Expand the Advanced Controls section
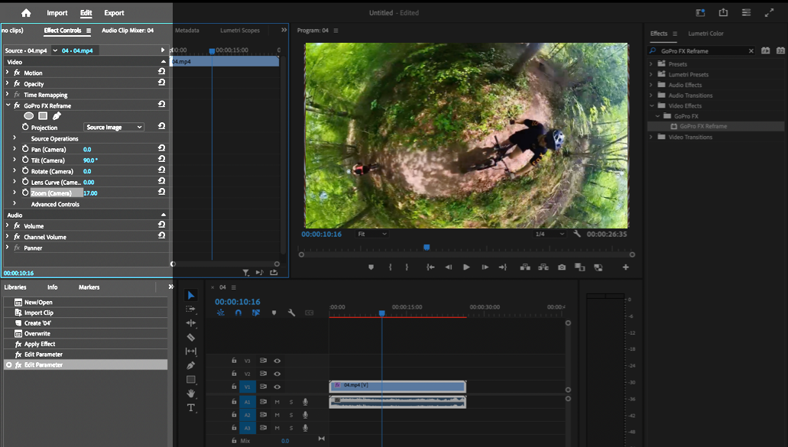Image resolution: width=788 pixels, height=447 pixels. 15,204
